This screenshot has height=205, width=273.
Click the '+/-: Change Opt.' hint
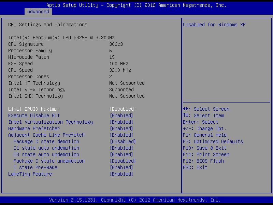(x=204, y=128)
